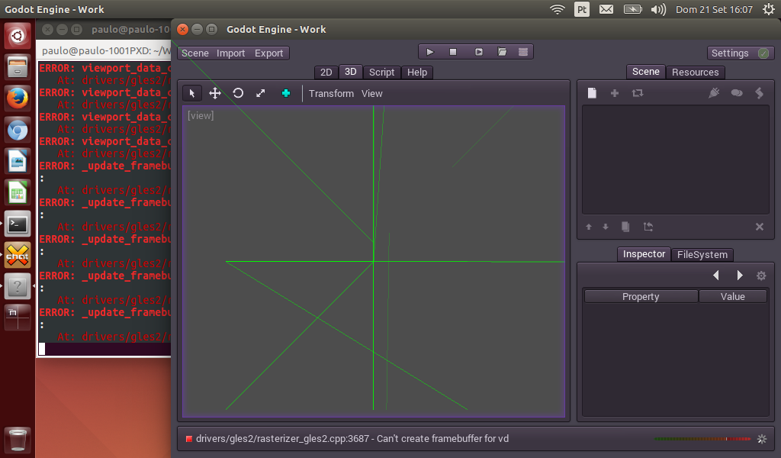Screen dimensions: 781x458
Task: Click the Property column header
Action: [641, 296]
